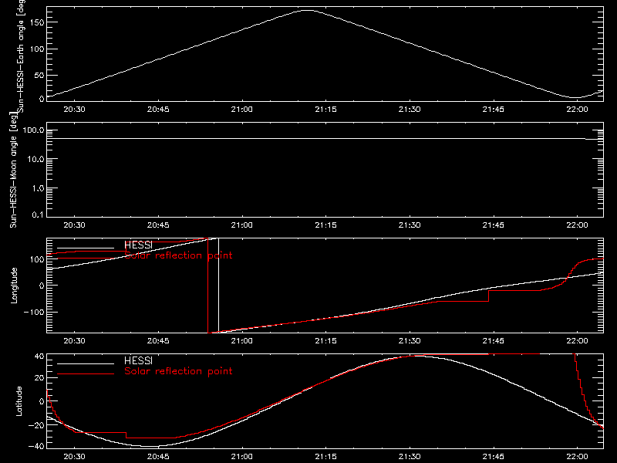Click the 22:00 time label under Longitude plot
The image size is (617, 463).
tap(577, 340)
